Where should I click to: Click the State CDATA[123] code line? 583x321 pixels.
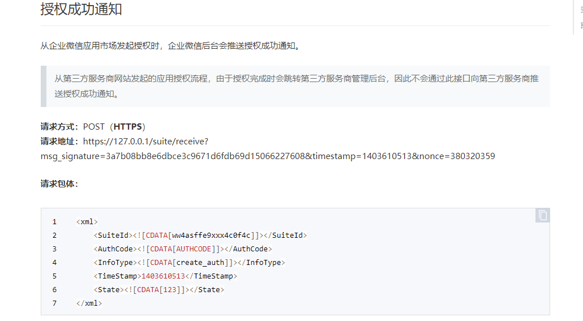tap(158, 290)
